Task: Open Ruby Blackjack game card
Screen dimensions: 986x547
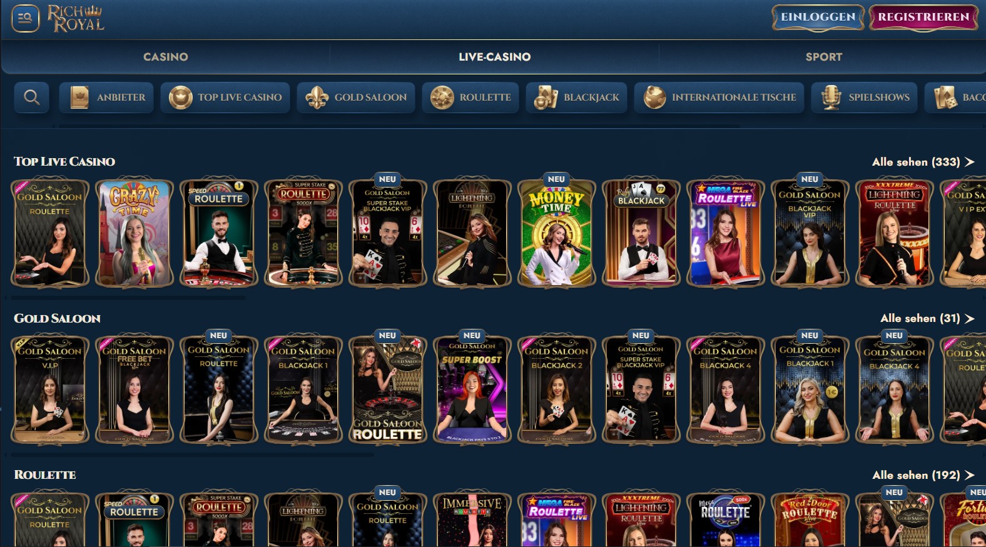Action: [x=641, y=233]
